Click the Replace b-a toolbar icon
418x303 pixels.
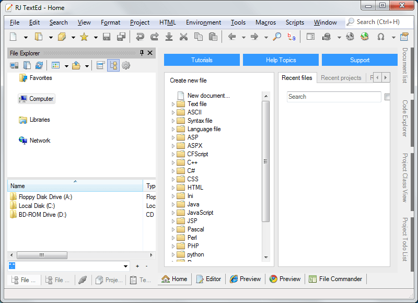coord(292,37)
